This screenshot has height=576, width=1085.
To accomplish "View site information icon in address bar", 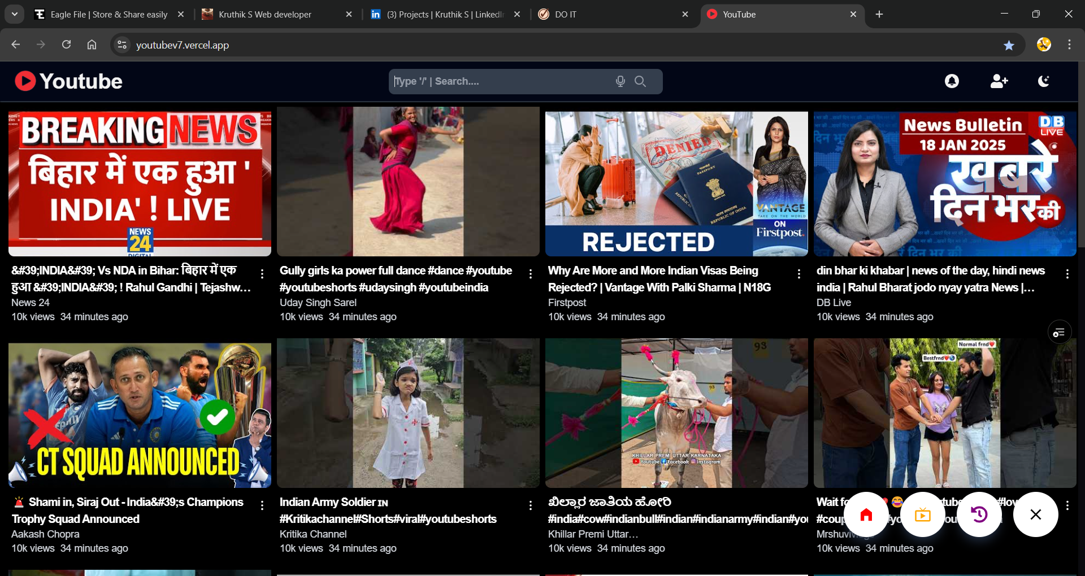I will pyautogui.click(x=121, y=45).
